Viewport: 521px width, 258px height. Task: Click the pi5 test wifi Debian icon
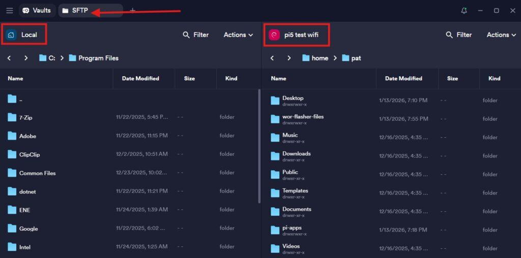[274, 35]
